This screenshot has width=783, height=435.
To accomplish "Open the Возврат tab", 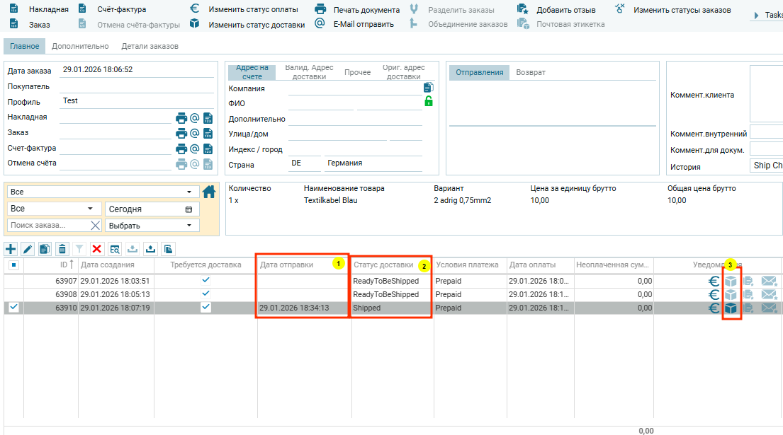I will pyautogui.click(x=530, y=72).
